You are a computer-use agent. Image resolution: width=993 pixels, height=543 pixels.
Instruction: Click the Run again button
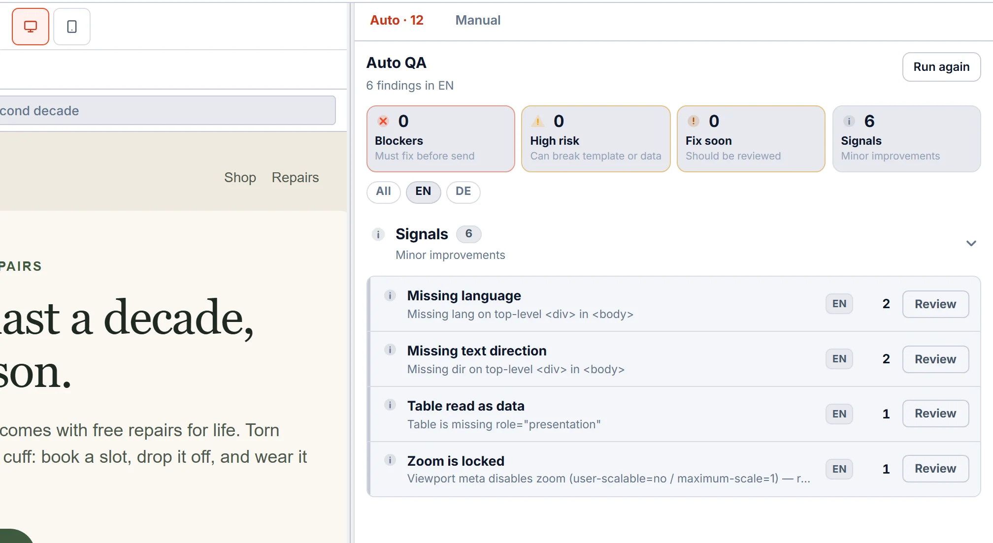click(941, 67)
